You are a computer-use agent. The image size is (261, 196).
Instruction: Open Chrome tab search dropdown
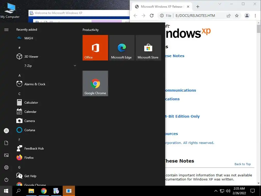tap(220, 4)
